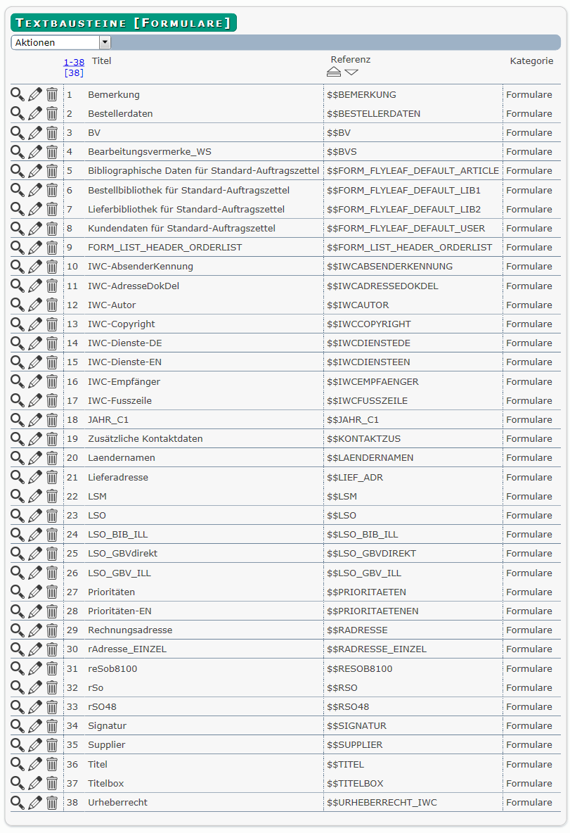View details of the Bemerkung entry
Viewport: 570px width, 833px height.
click(x=18, y=94)
